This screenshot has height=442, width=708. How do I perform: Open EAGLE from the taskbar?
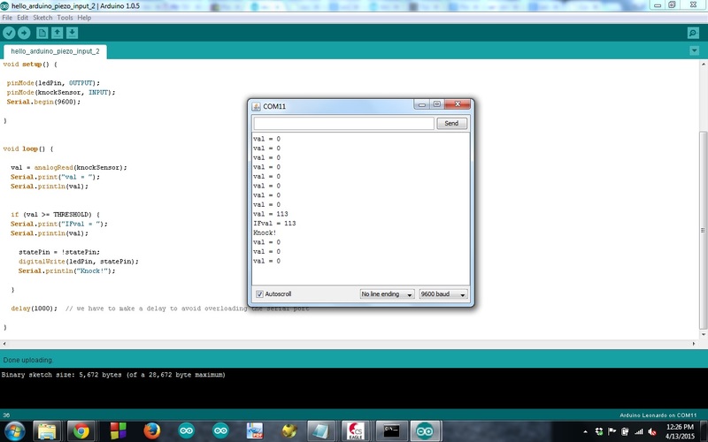point(357,431)
